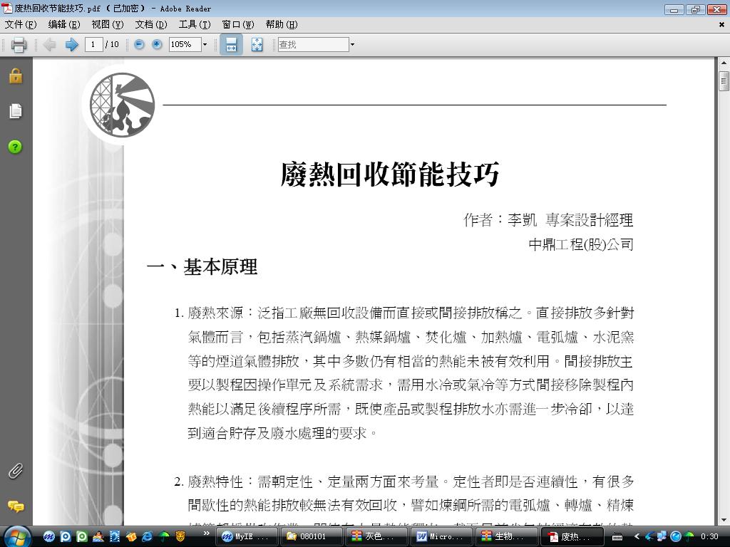Click the vertical scrollbar thumb
730x547 pixels.
[x=723, y=81]
